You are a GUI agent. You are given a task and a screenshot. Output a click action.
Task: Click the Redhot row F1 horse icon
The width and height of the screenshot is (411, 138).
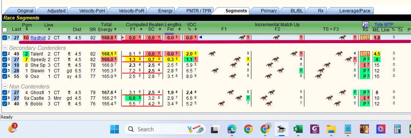pyautogui.click(x=242, y=37)
